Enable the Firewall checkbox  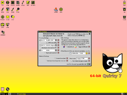(x=55, y=58)
